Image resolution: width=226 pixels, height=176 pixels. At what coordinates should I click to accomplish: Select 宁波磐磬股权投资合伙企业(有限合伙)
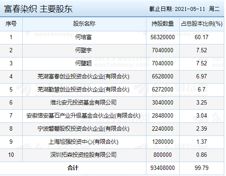(x=83, y=129)
